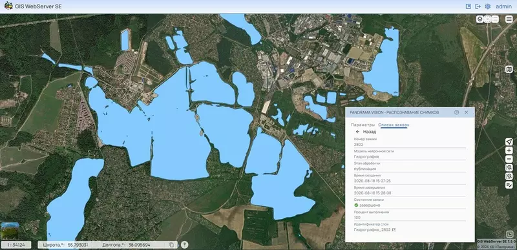Click the завершено status value

370,205
